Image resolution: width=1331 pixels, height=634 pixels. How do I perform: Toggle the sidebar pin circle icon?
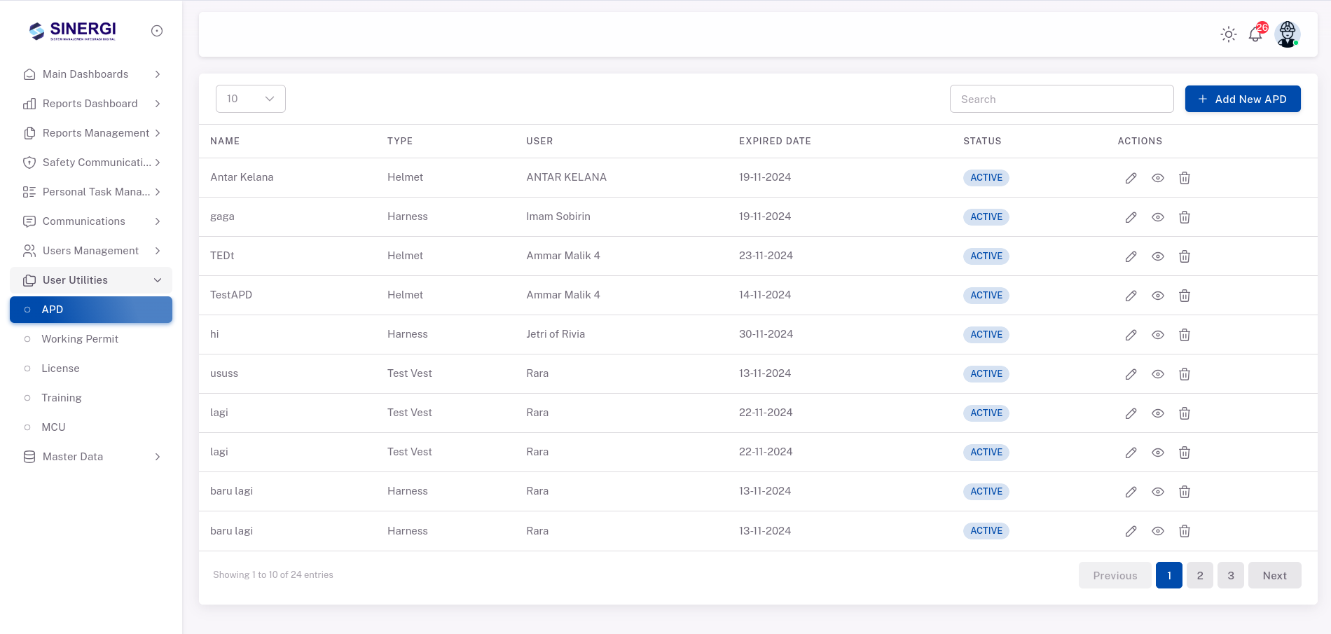(157, 31)
